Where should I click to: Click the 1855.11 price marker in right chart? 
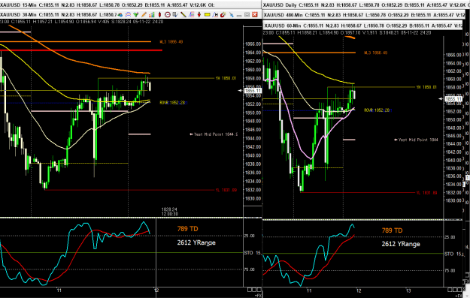(x=453, y=99)
